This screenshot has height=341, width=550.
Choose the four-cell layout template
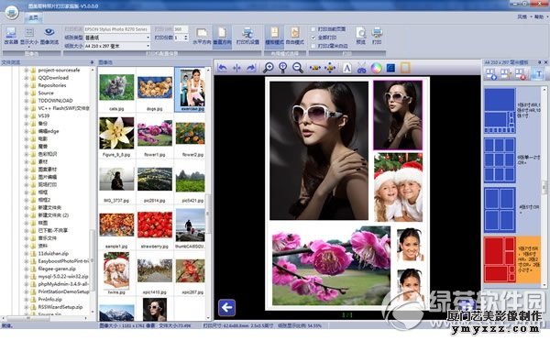[x=500, y=210]
